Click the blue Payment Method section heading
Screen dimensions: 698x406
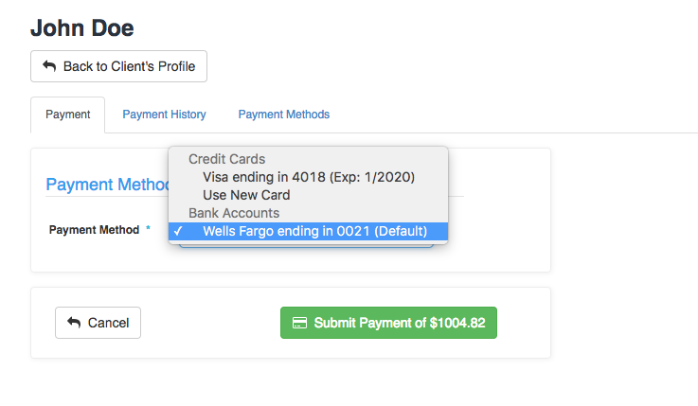[107, 185]
